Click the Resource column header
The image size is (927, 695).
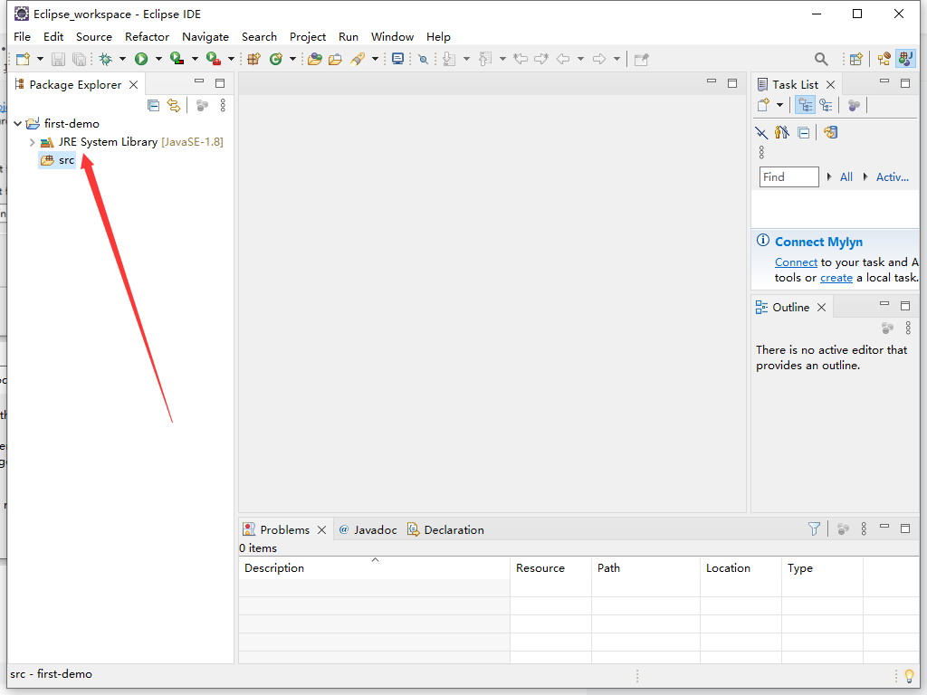551,568
